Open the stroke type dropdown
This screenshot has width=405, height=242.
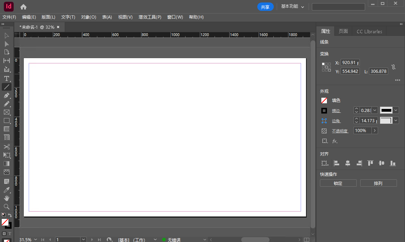point(396,110)
